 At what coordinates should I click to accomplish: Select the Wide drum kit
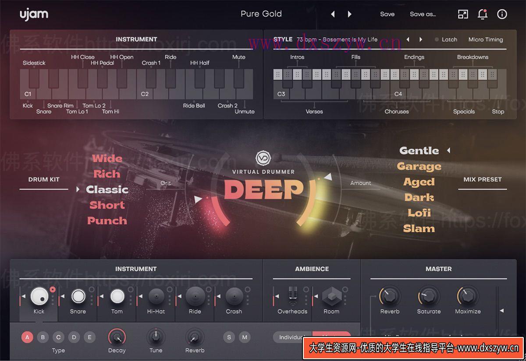pyautogui.click(x=107, y=158)
